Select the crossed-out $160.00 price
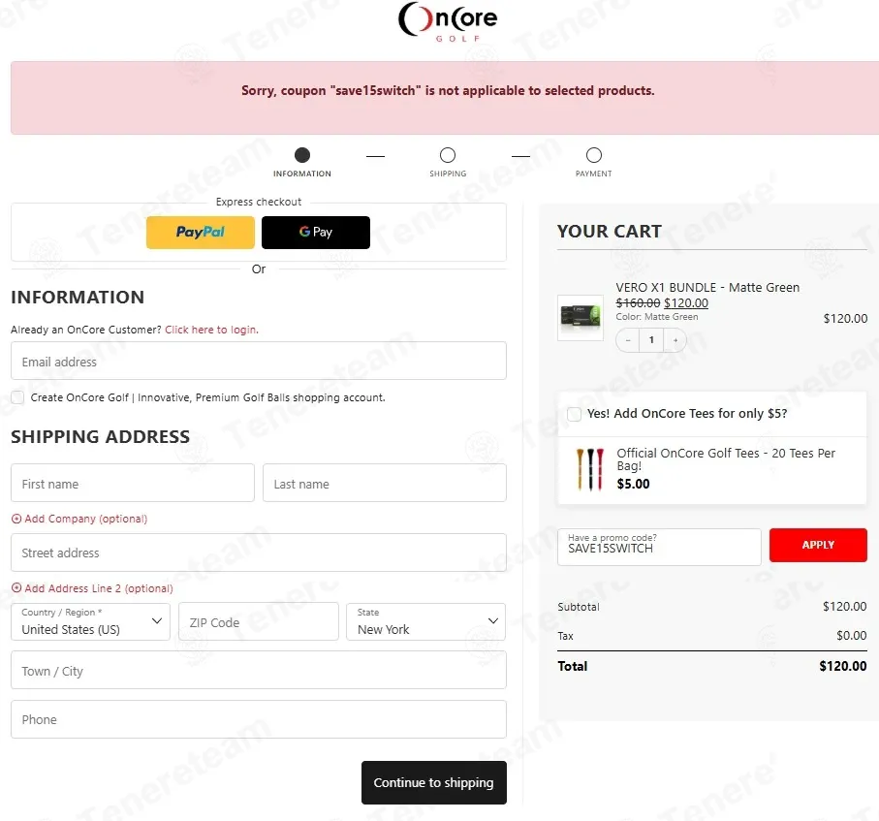Viewport: 879px width, 821px height. (638, 302)
